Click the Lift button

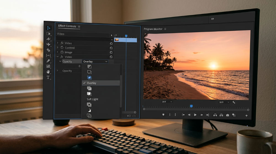pyautogui.click(x=215, y=115)
